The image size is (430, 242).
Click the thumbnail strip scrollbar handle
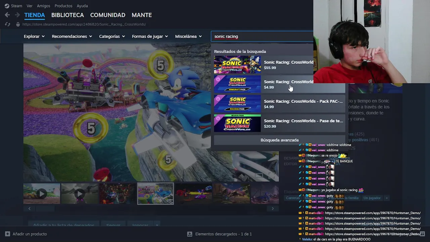coord(45,209)
